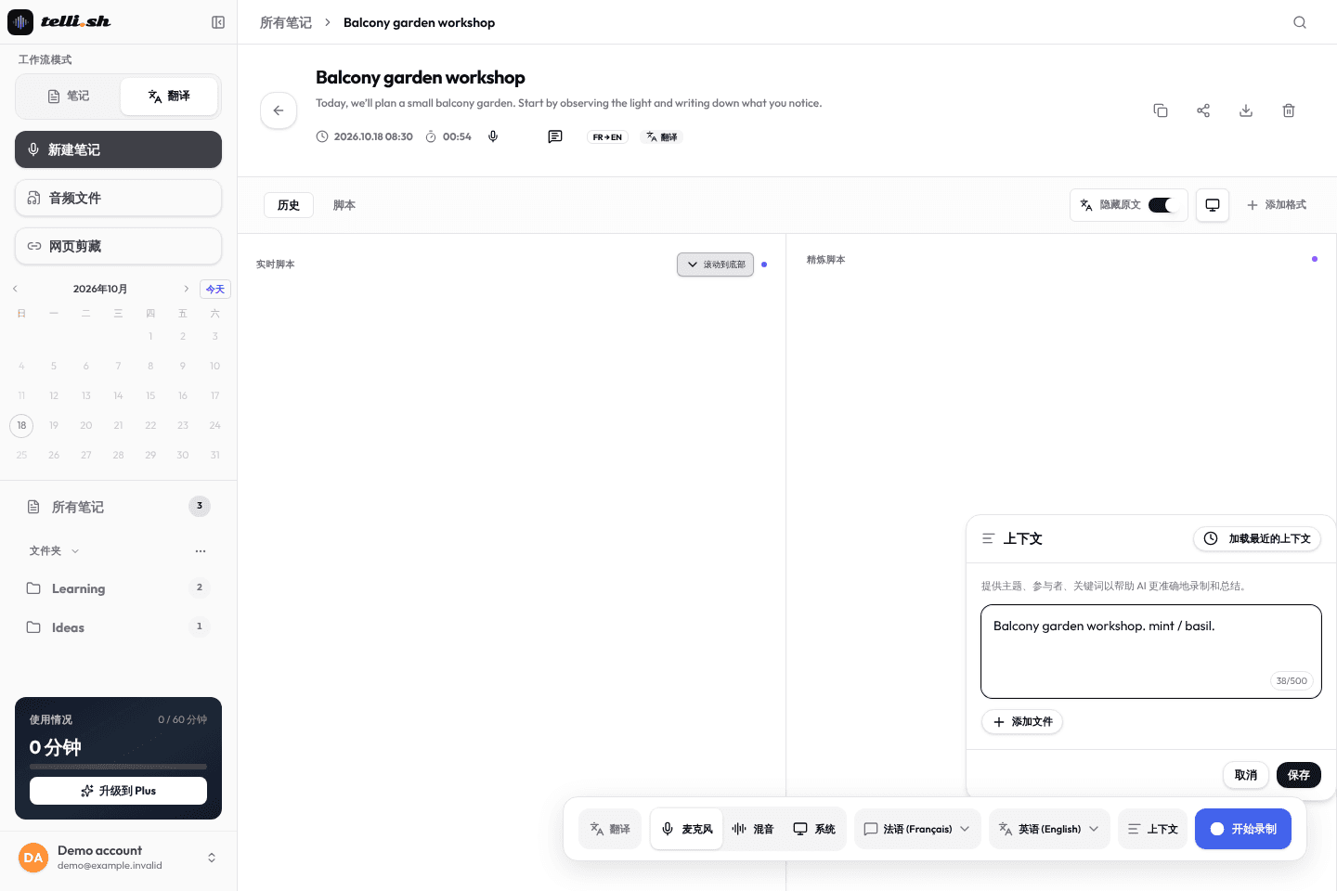Create a new note with 新建笔记
This screenshot has height=891, width=1337.
pyautogui.click(x=118, y=149)
